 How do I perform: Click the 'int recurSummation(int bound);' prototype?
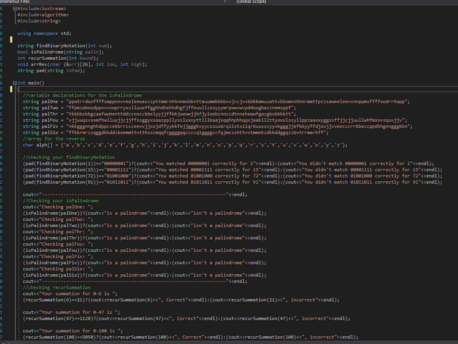[58, 58]
